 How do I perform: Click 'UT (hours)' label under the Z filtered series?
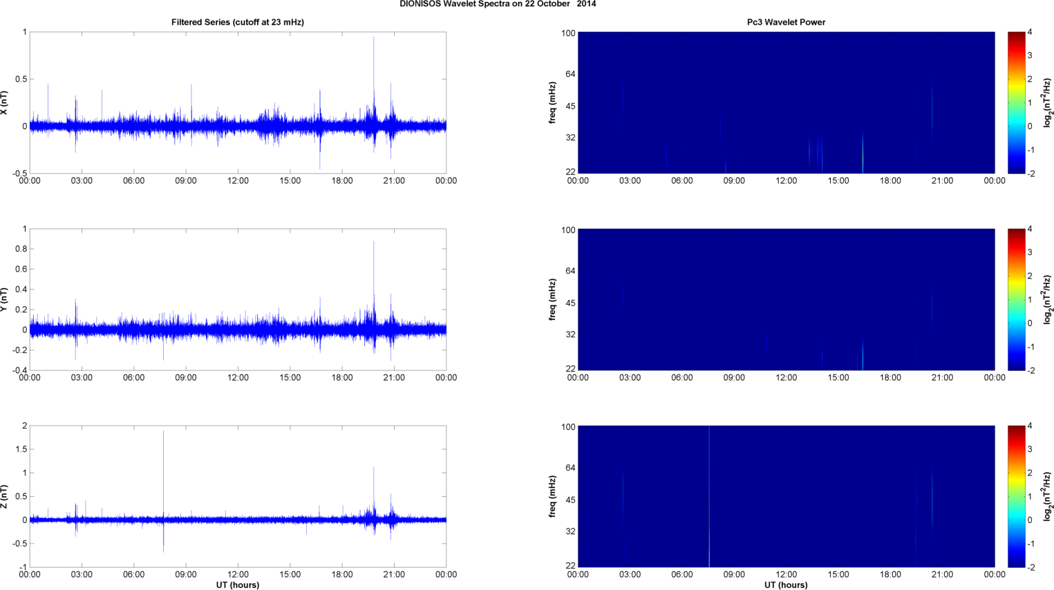[x=238, y=585]
